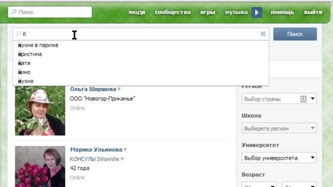Open the Выберите регион school dropdown
Viewport: 333px width, 187px height.
tap(279, 128)
